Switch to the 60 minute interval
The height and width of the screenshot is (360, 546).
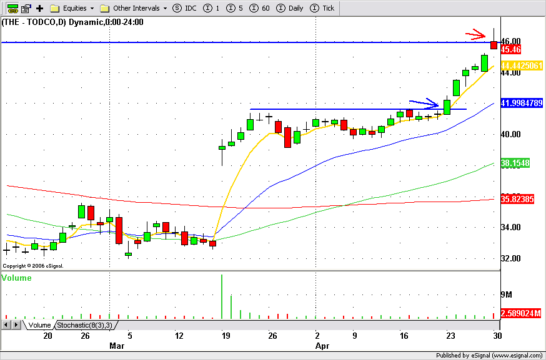click(x=260, y=8)
